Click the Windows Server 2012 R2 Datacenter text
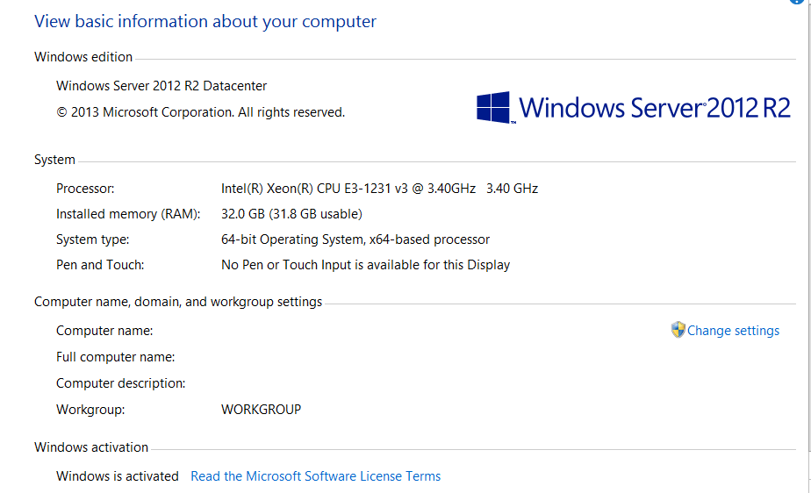 161,86
